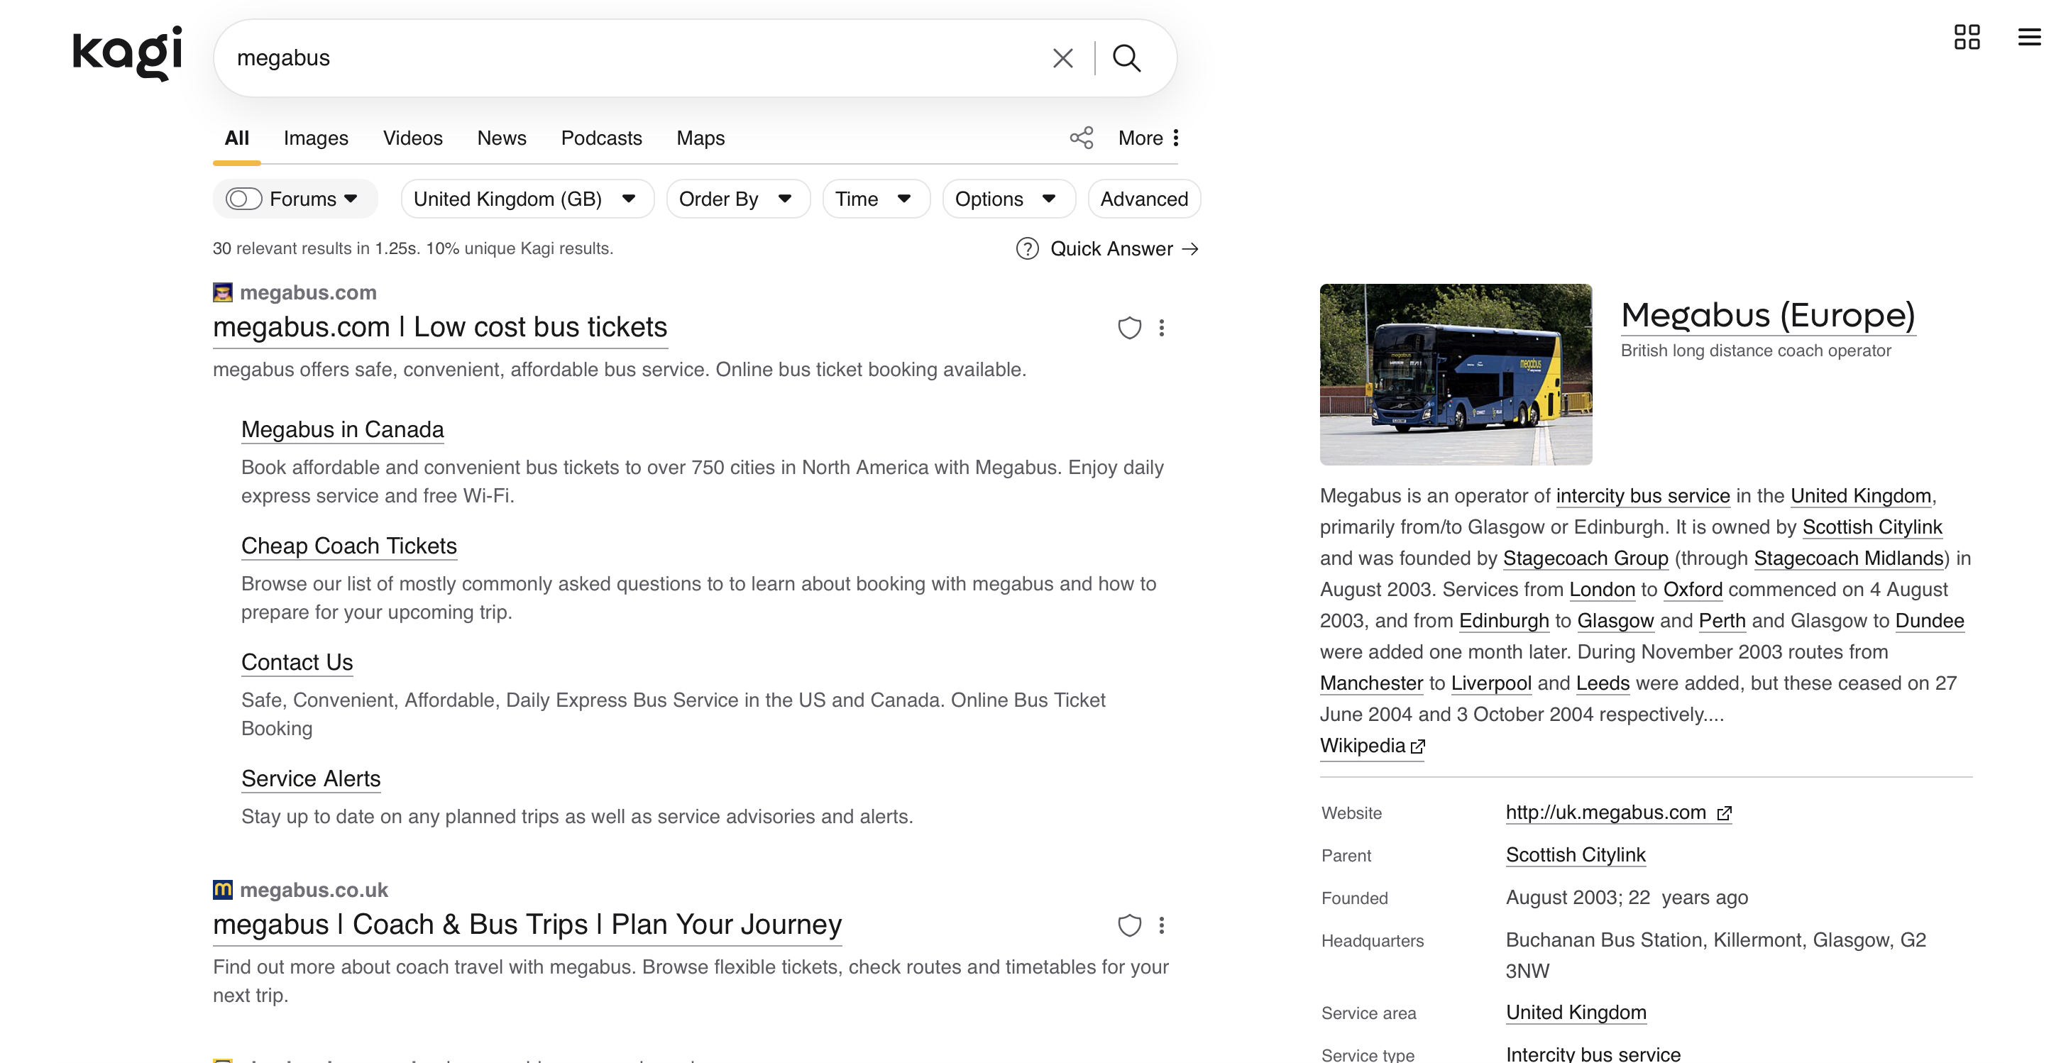Open three-dot menu for megabus.co.uk result
The image size is (2061, 1063).
pyautogui.click(x=1162, y=925)
